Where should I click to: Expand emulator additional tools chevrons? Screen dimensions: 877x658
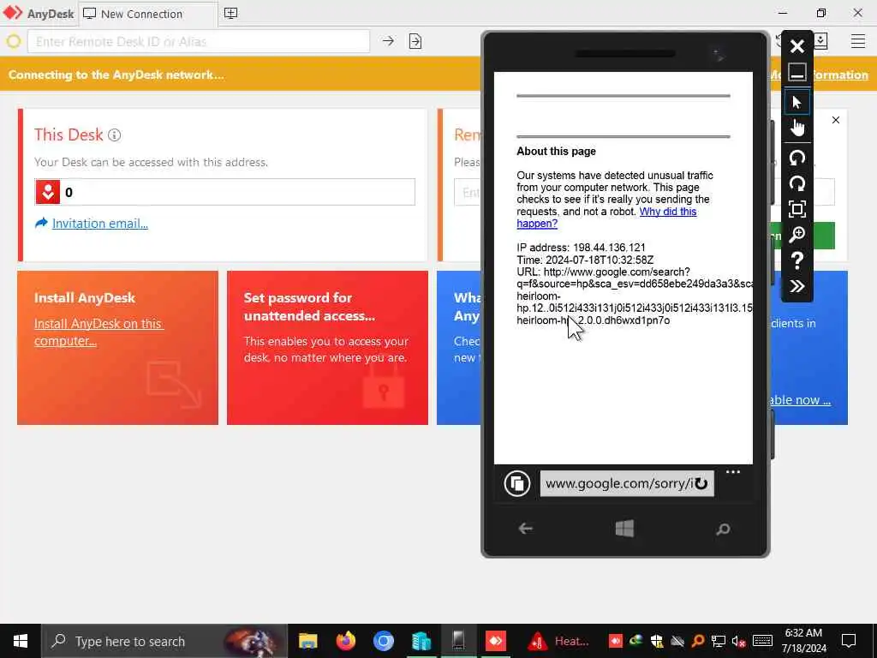[x=797, y=286]
